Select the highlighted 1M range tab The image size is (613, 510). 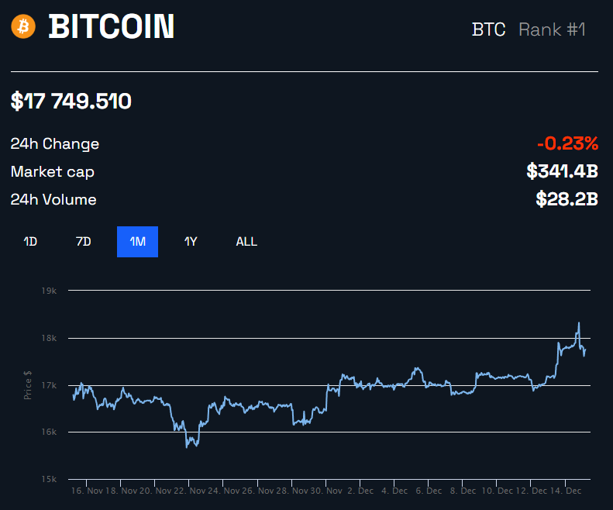(x=137, y=242)
